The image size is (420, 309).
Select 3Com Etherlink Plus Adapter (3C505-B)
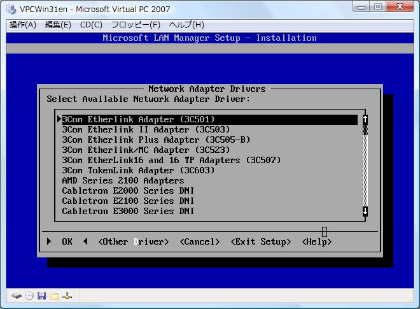(210, 140)
